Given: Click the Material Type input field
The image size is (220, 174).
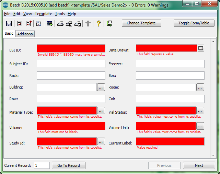Looking at the screenshot, I should coord(67,111).
